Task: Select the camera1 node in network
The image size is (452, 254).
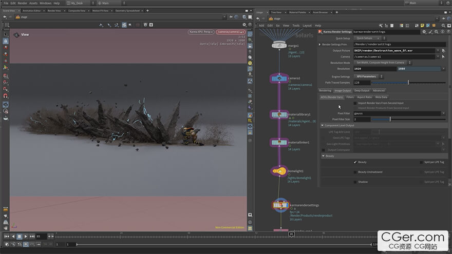Action: [x=279, y=79]
